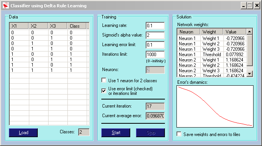This screenshot has height=146, width=262.
Task: Uncheck the 'Use error limit' checkbox
Action: coord(104,91)
